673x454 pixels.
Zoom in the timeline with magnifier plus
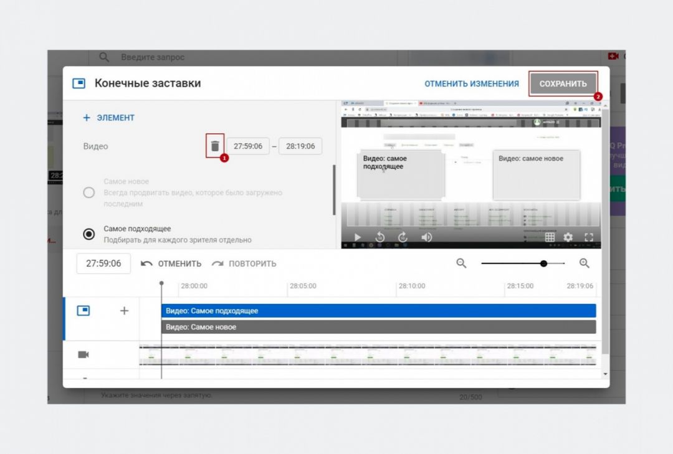(x=585, y=263)
